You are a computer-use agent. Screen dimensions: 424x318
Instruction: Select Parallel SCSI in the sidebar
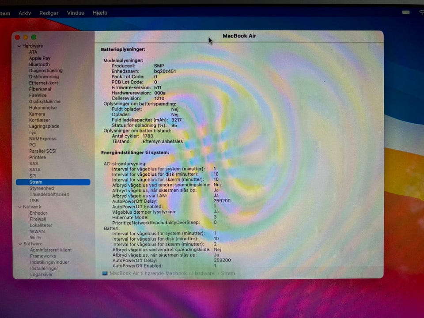coord(43,151)
